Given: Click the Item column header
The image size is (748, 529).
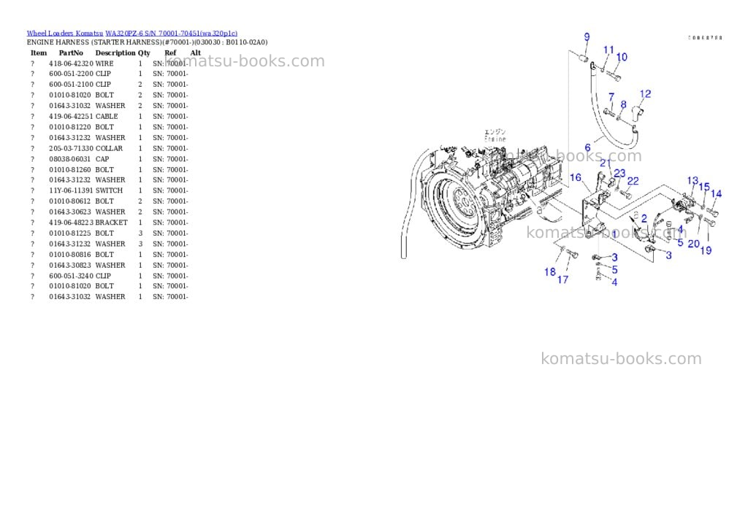Looking at the screenshot, I should point(39,53).
